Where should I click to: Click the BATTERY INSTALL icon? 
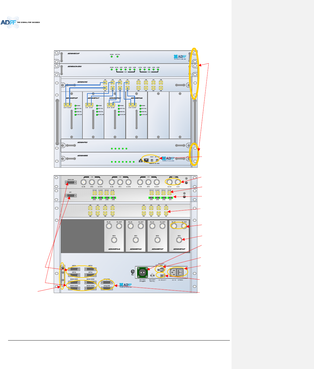152,275
